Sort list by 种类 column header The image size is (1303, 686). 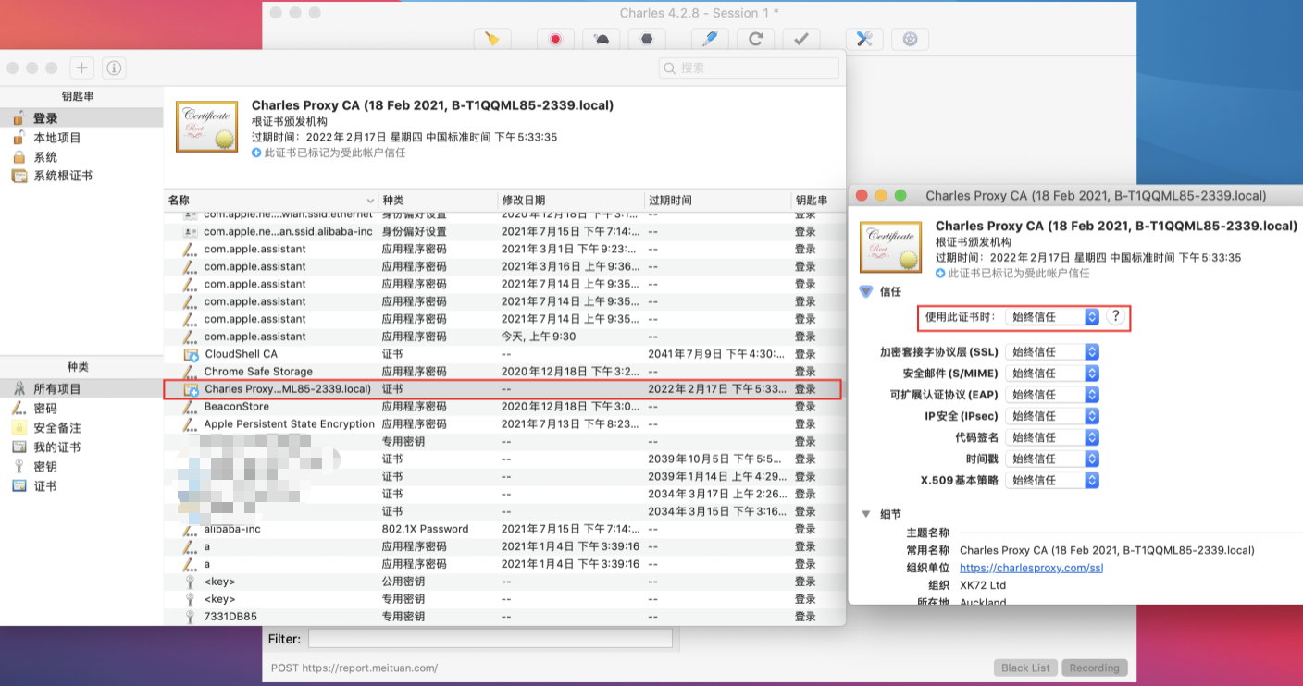click(438, 201)
